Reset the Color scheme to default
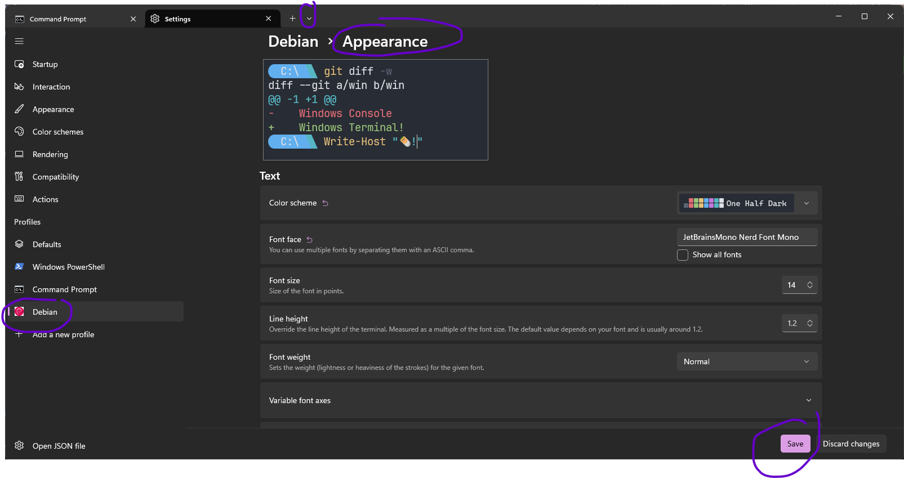 [x=325, y=203]
